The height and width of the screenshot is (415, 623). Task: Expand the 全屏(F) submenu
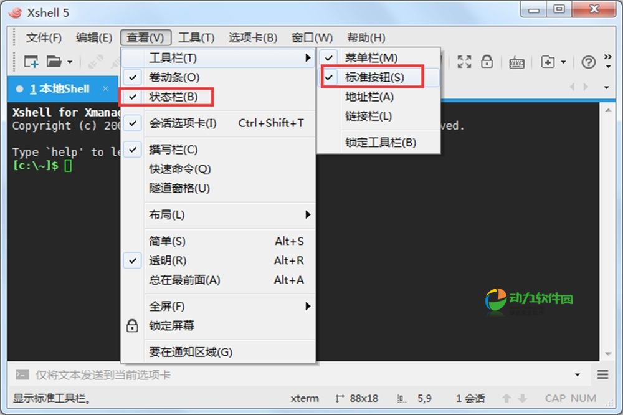click(218, 307)
